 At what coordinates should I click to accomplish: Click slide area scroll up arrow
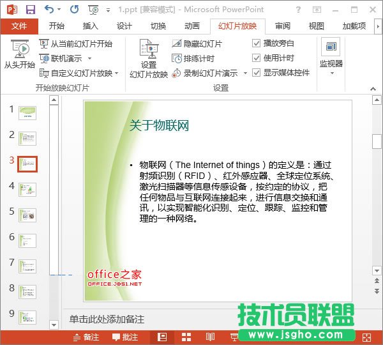click(377, 100)
